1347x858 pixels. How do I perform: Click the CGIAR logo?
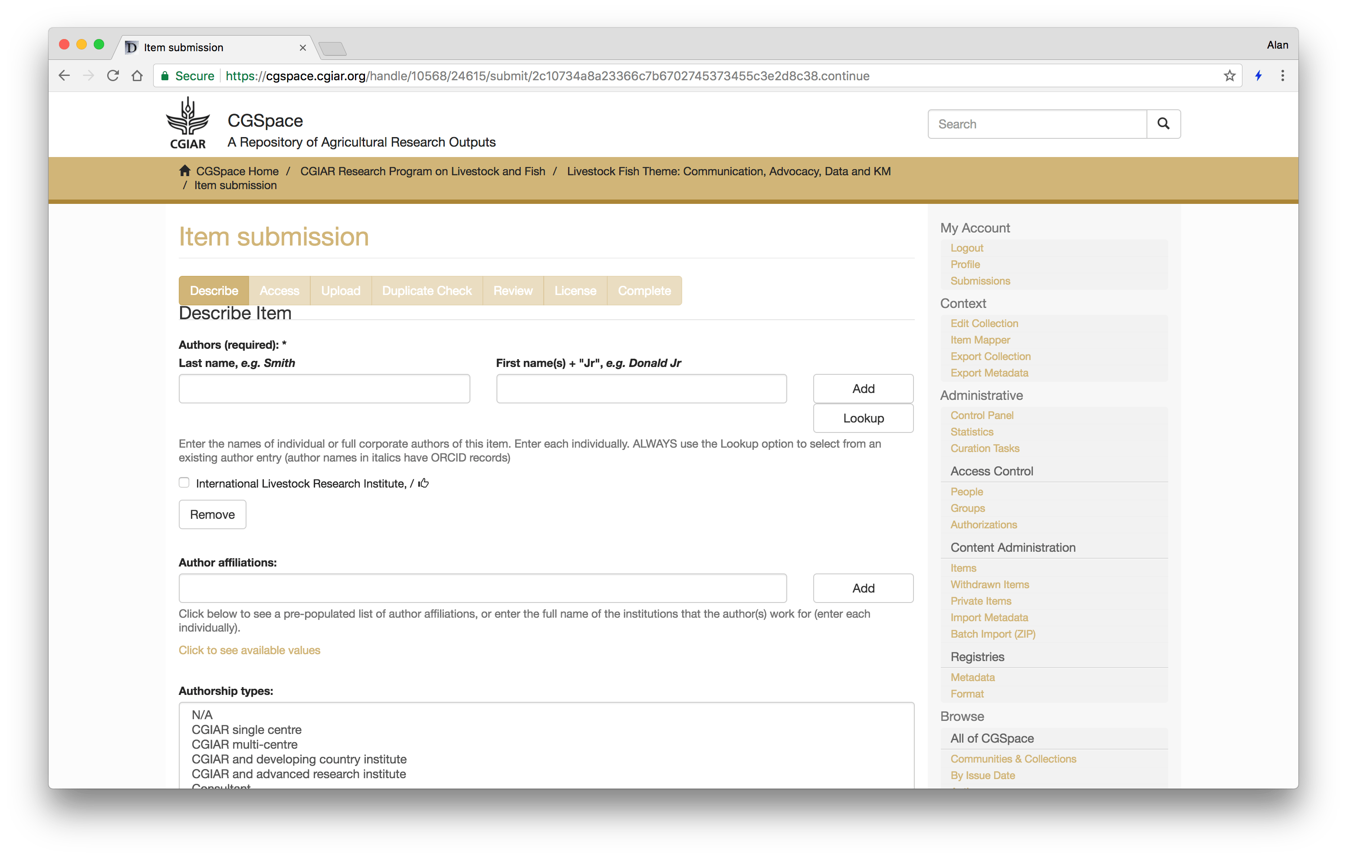188,123
